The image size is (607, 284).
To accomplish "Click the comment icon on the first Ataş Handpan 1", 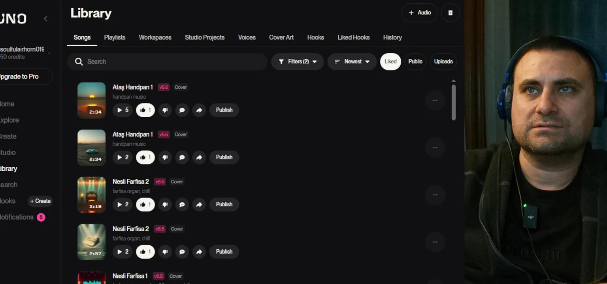I will point(182,110).
